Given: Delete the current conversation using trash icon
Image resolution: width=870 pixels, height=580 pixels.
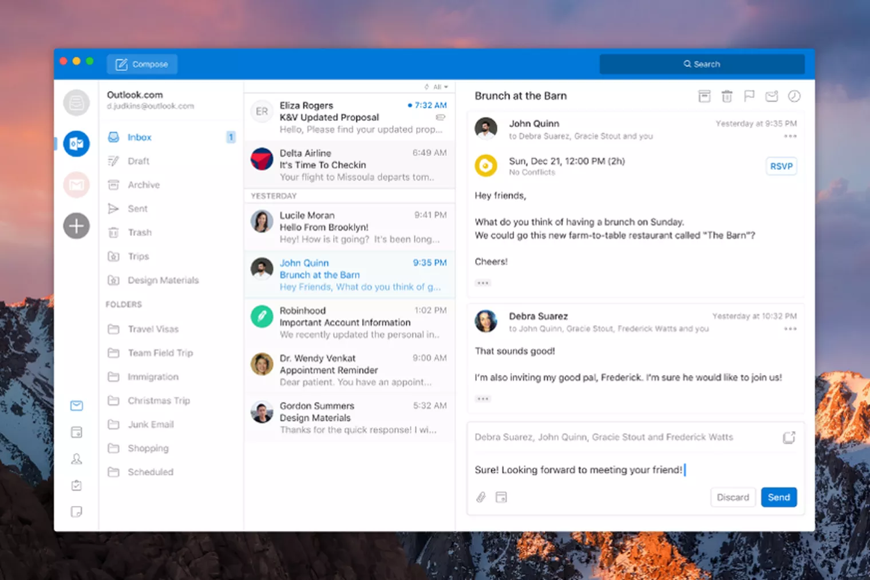Looking at the screenshot, I should tap(727, 96).
